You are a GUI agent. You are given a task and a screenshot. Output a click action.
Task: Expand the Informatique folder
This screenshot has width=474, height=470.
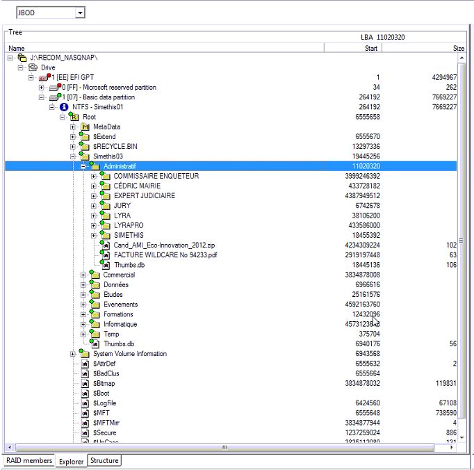(x=83, y=325)
